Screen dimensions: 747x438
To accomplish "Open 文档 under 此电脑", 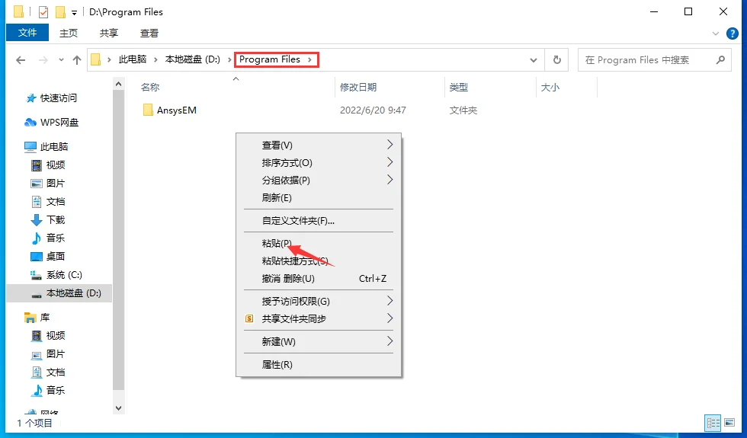I will click(x=48, y=201).
